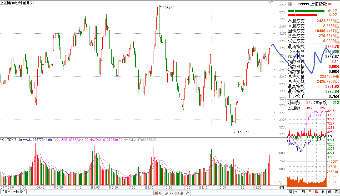The width and height of the screenshot is (340, 196).
Task: Click the 关联报价 button
Action: [x=19, y=192]
